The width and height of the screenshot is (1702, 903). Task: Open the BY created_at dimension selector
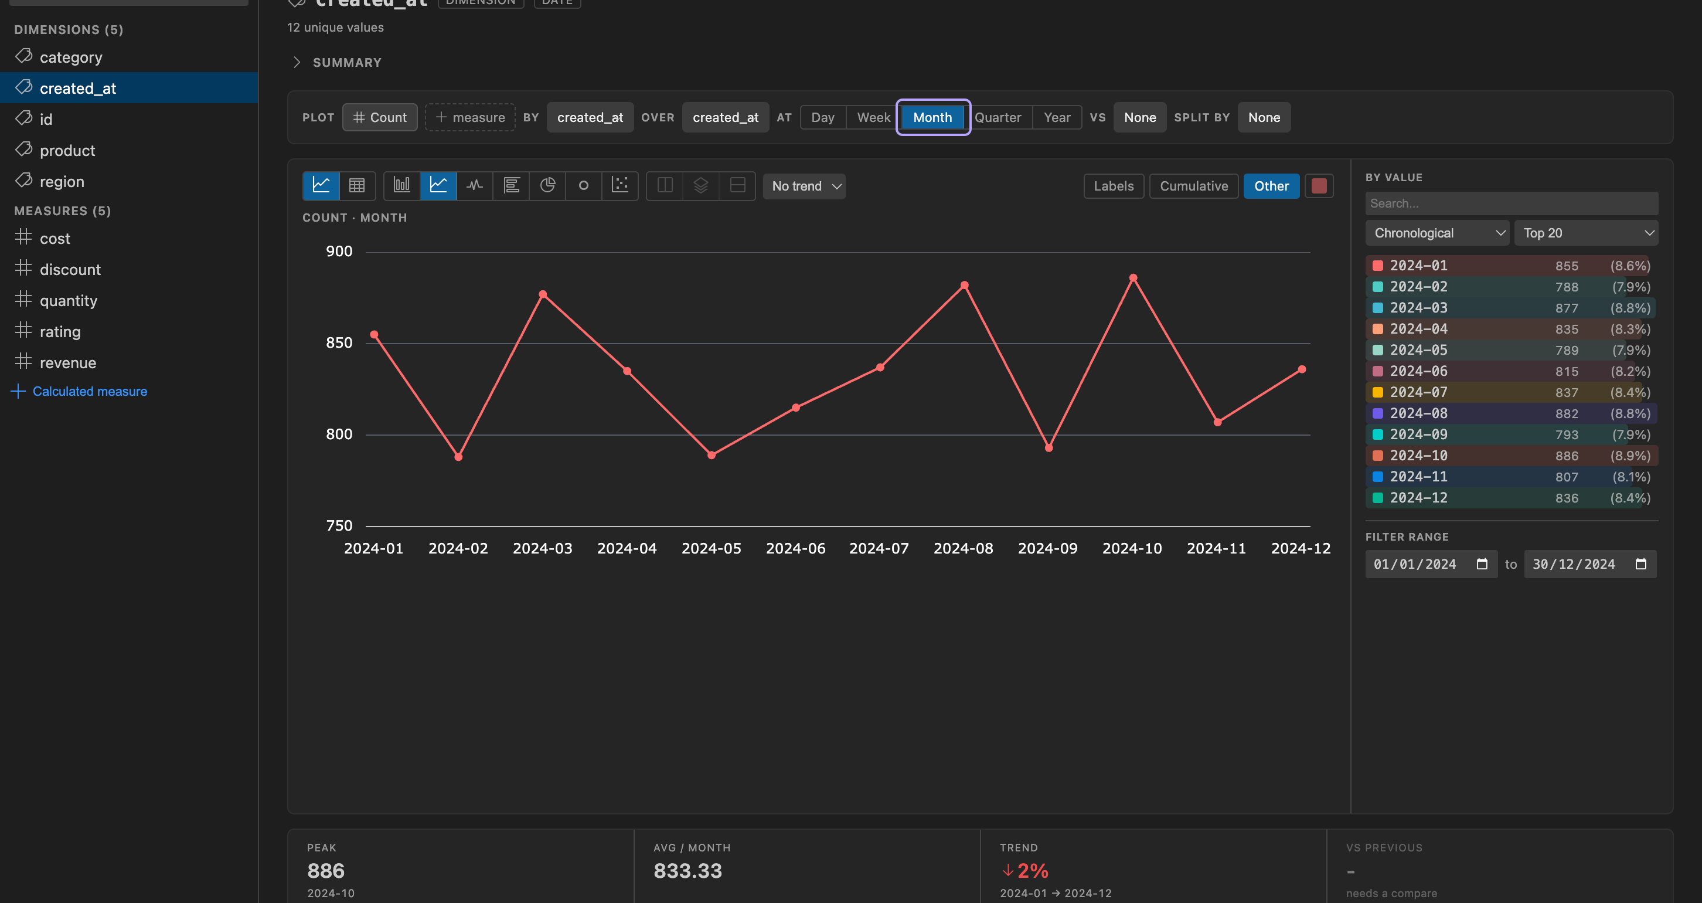click(590, 117)
